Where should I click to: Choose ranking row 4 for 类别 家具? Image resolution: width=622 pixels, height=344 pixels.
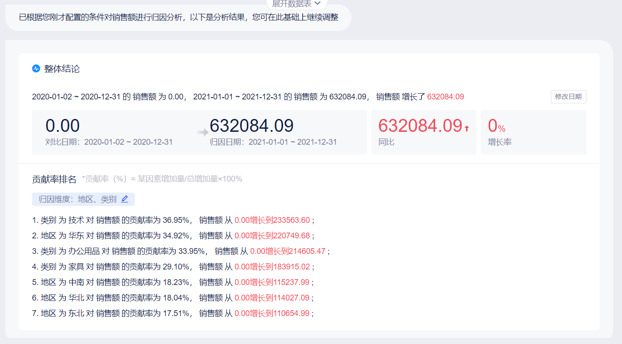[x=173, y=267]
